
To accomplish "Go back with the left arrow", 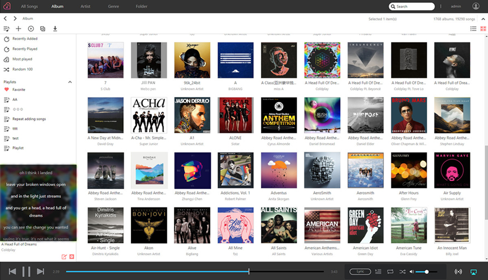I will coord(5,18).
